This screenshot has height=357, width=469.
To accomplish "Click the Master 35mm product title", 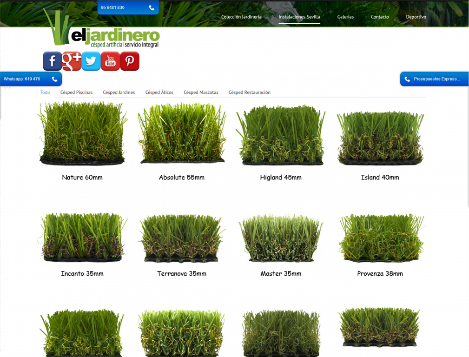I will (x=281, y=274).
